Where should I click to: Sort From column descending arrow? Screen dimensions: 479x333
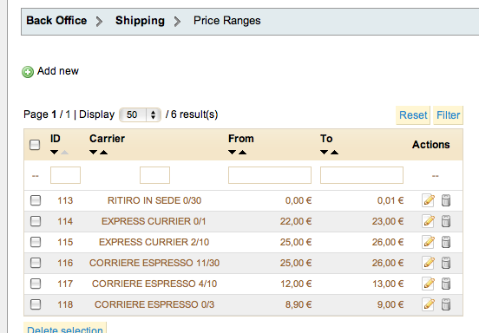tap(233, 152)
